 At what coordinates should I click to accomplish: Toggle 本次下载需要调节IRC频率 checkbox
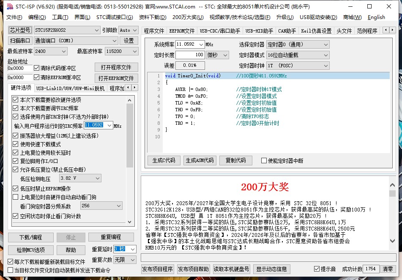[x=16, y=108]
